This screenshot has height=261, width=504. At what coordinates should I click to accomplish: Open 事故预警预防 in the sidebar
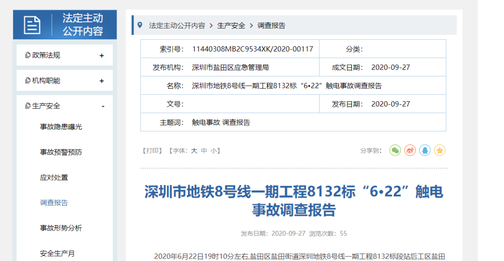tap(61, 152)
